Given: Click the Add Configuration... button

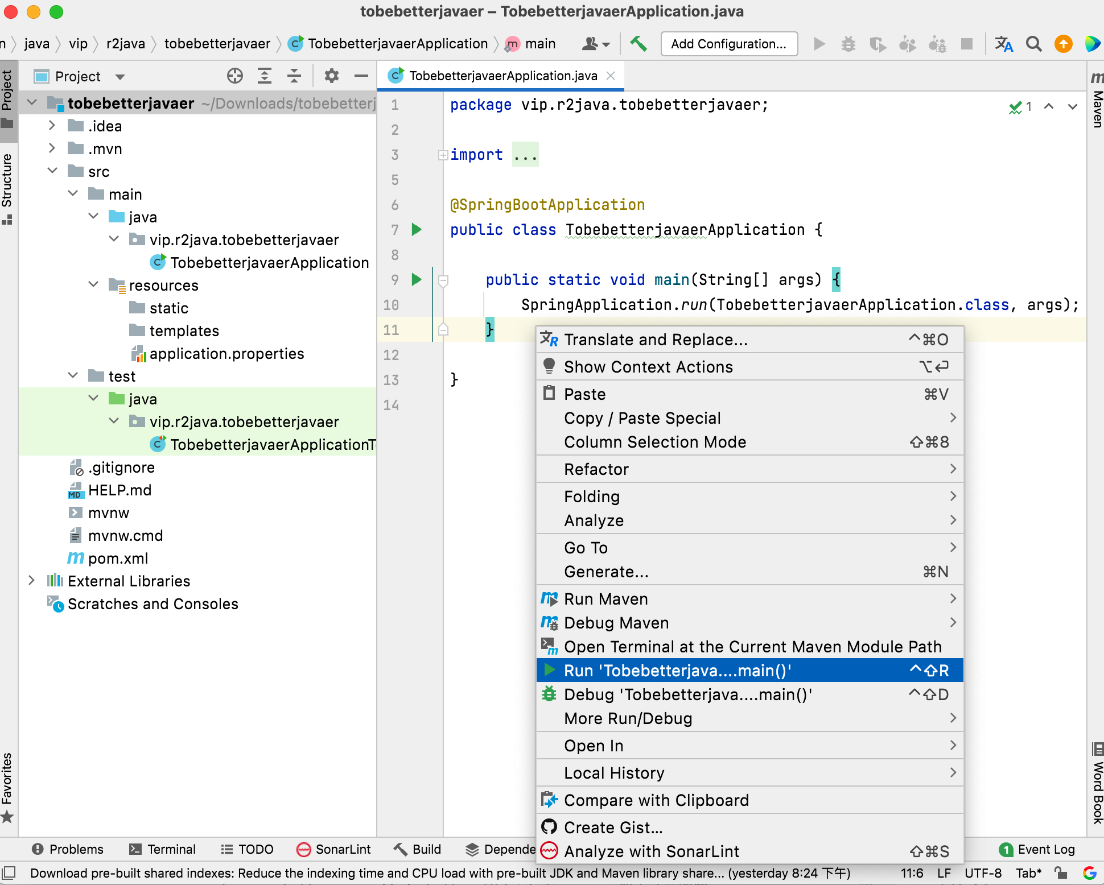Looking at the screenshot, I should [728, 44].
